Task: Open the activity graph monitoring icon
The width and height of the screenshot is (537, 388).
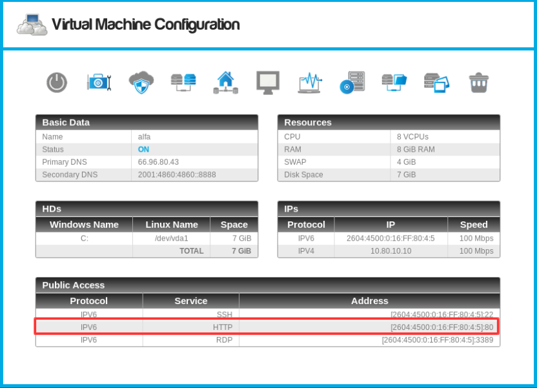Action: click(310, 83)
